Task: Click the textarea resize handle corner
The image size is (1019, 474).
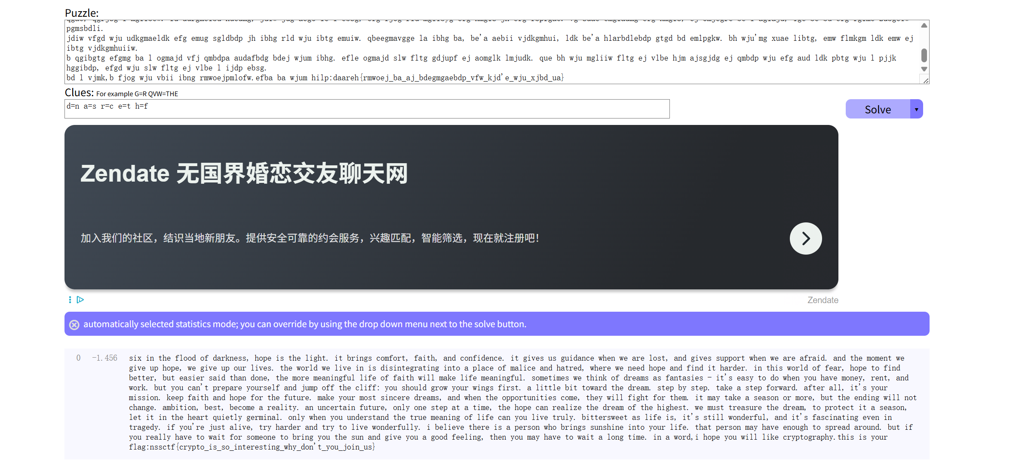Action: (x=925, y=80)
